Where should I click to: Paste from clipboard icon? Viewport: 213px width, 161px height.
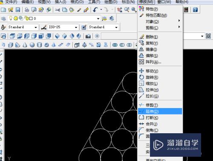[x=72, y=10]
